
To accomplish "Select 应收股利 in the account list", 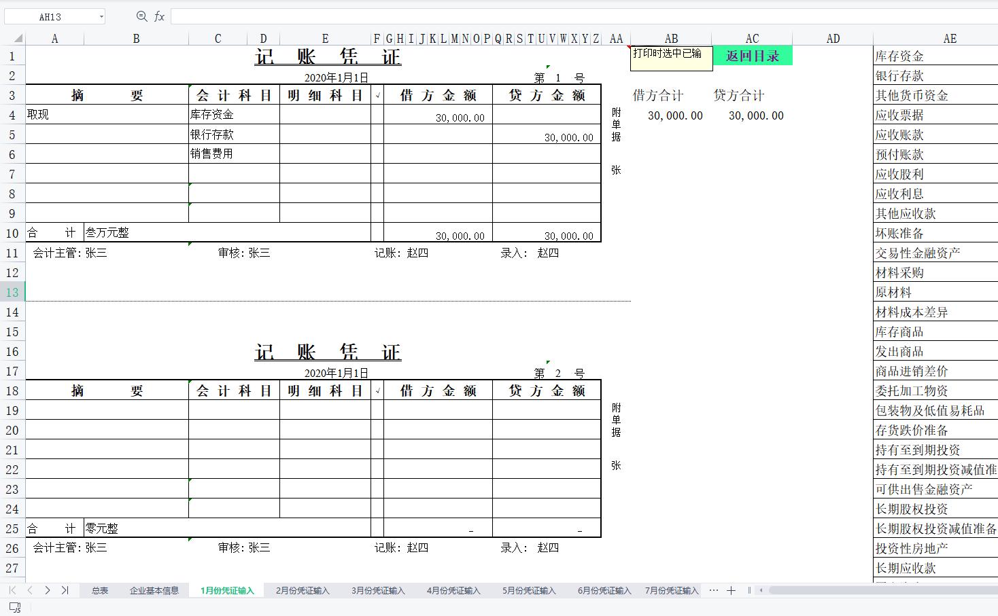I will click(935, 174).
